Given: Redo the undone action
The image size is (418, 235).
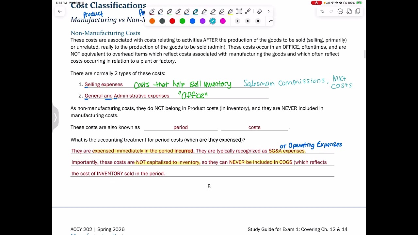Looking at the screenshot, I should pos(331,11).
